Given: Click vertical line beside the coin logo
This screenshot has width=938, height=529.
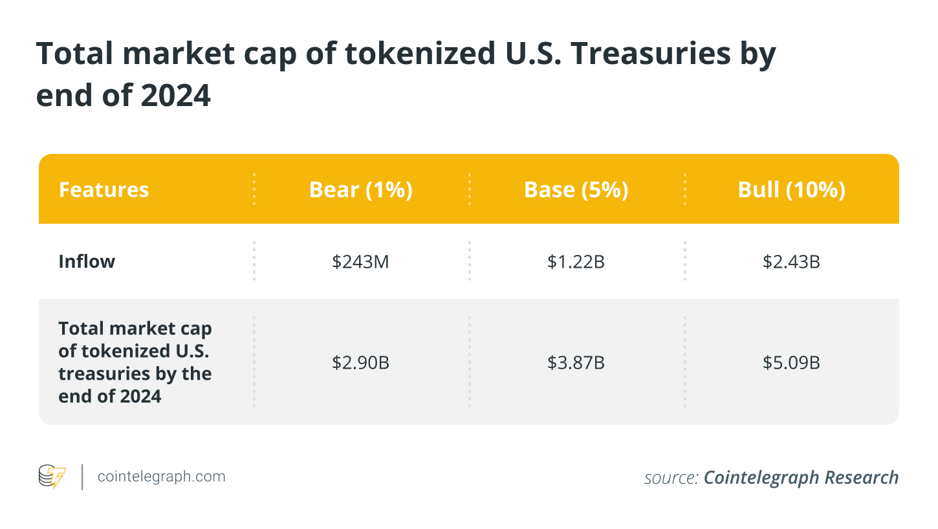Looking at the screenshot, I should [82, 477].
